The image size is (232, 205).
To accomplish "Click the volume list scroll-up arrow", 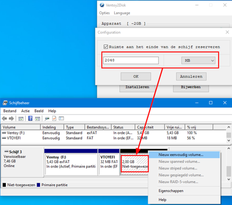I will click(229, 127).
